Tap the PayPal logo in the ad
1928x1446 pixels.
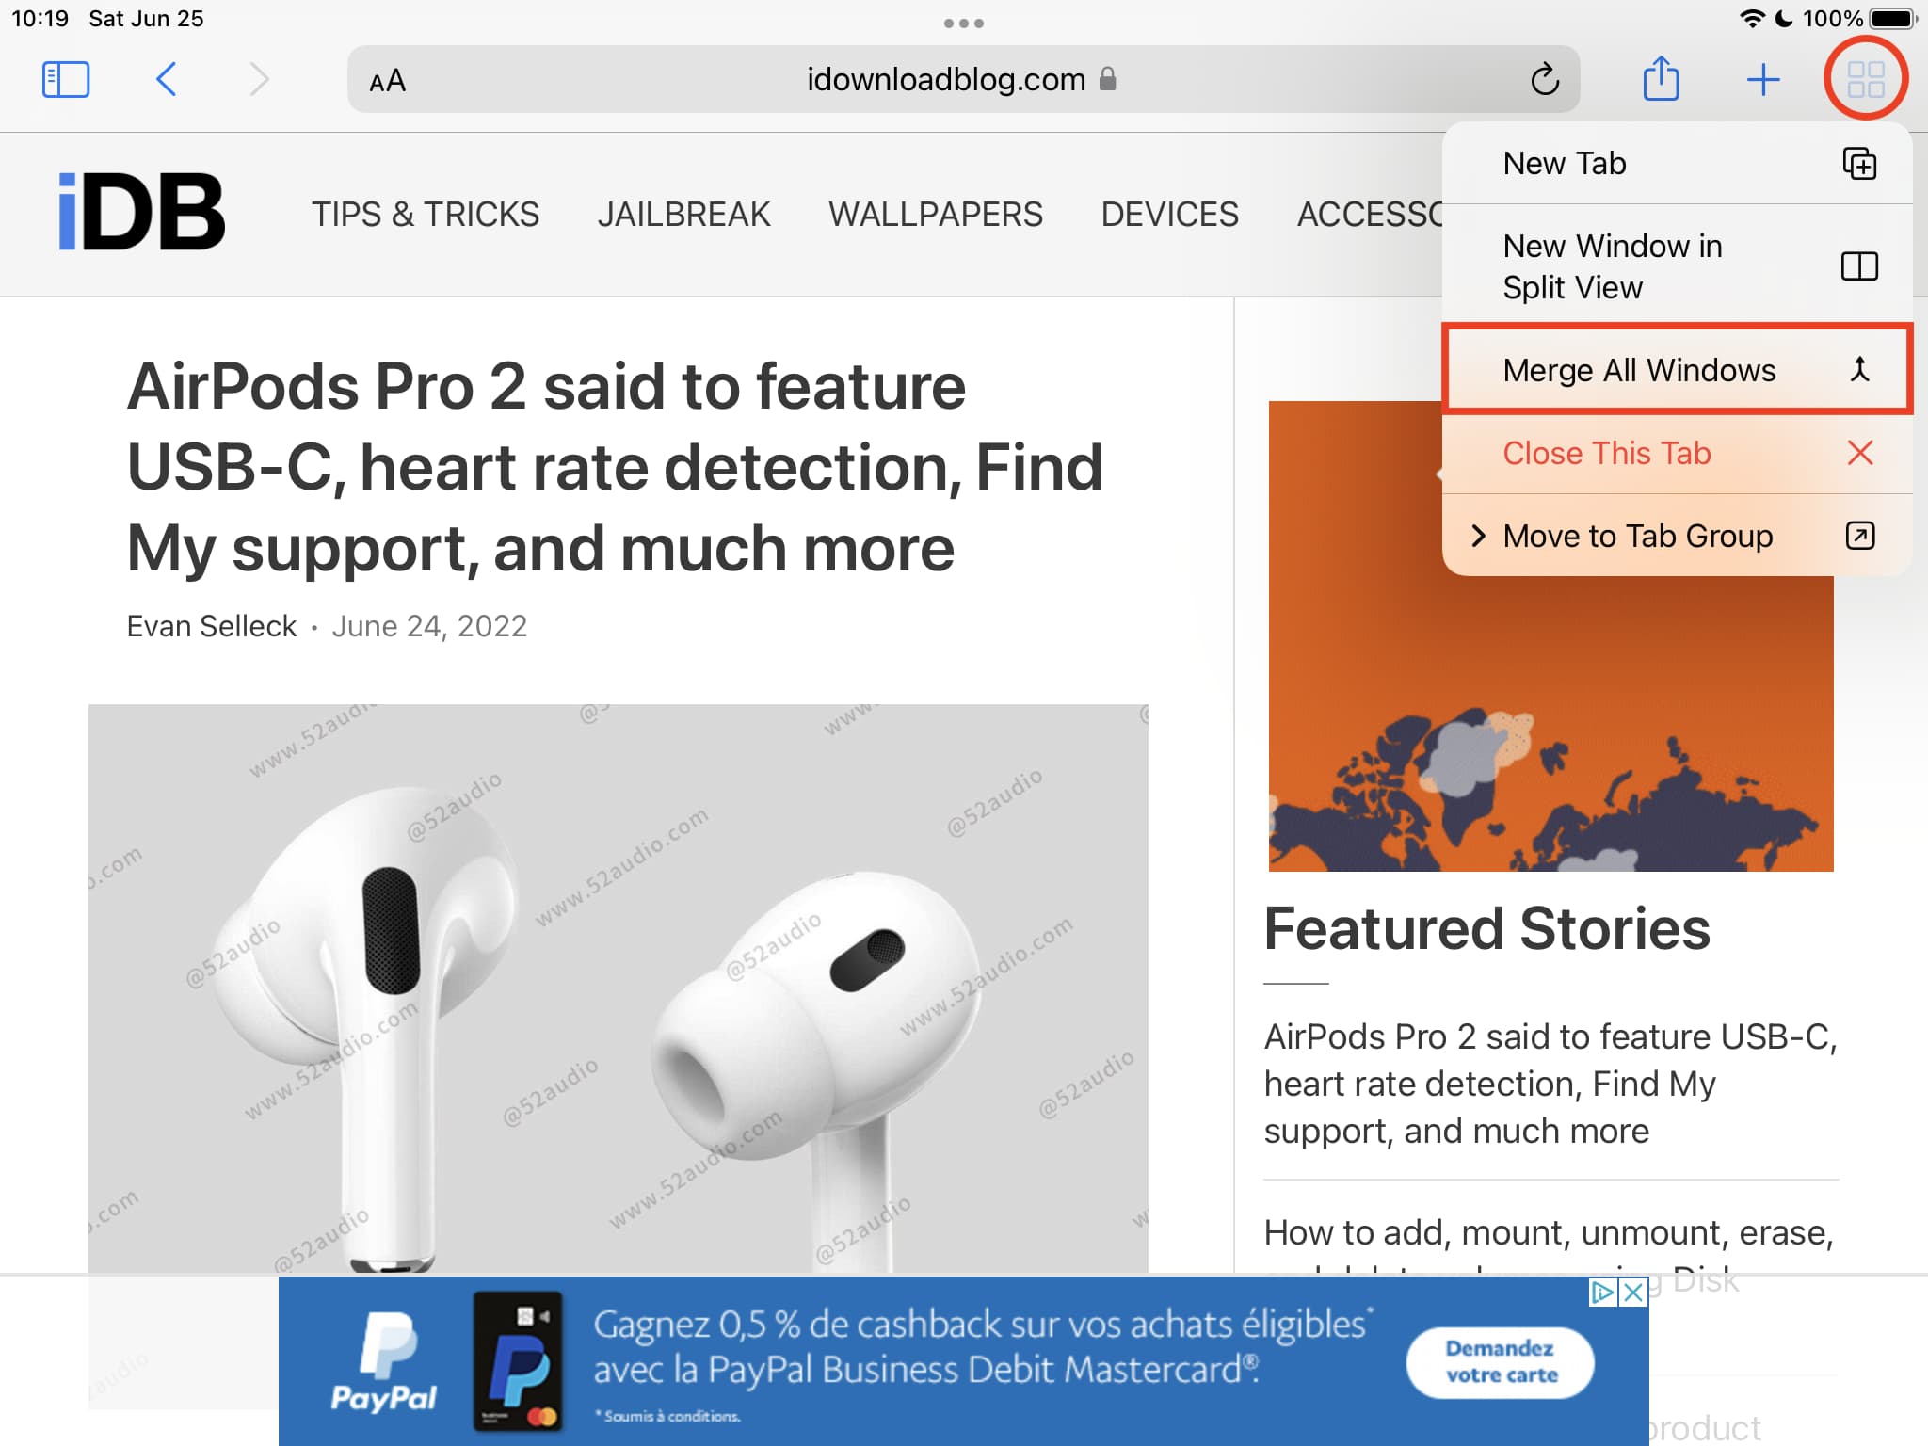[384, 1361]
